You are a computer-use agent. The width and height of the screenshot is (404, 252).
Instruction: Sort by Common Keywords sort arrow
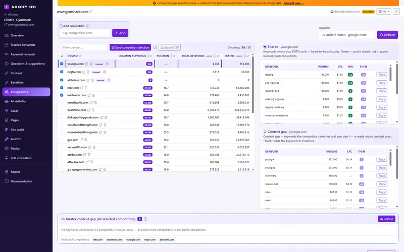(151, 56)
